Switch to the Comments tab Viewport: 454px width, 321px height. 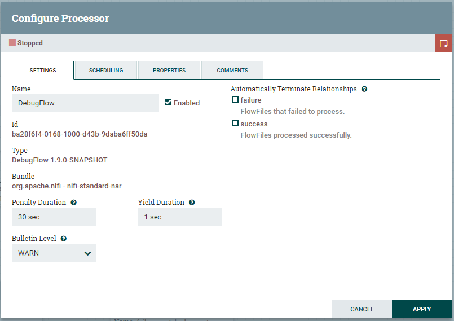232,70
